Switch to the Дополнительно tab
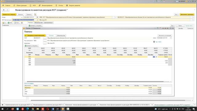 point(48,23)
